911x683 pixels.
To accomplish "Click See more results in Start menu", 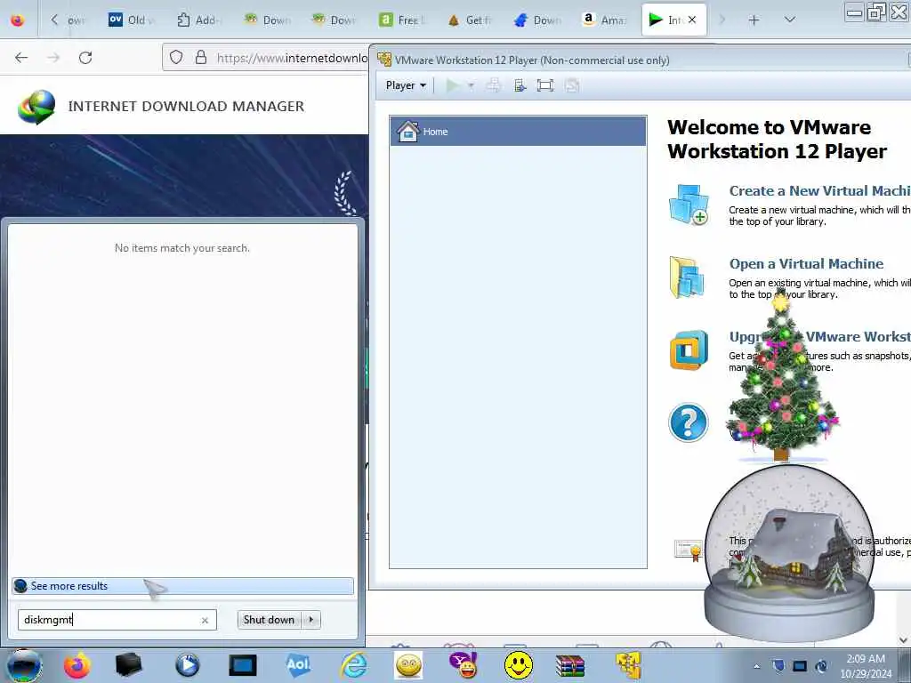I will [182, 586].
